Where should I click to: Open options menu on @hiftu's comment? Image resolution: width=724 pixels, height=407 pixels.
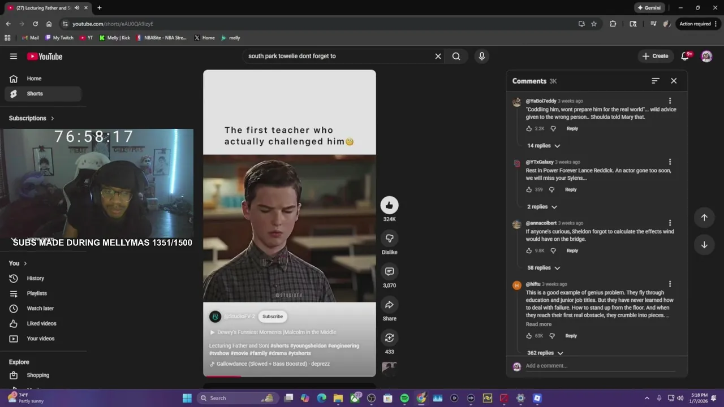point(670,284)
